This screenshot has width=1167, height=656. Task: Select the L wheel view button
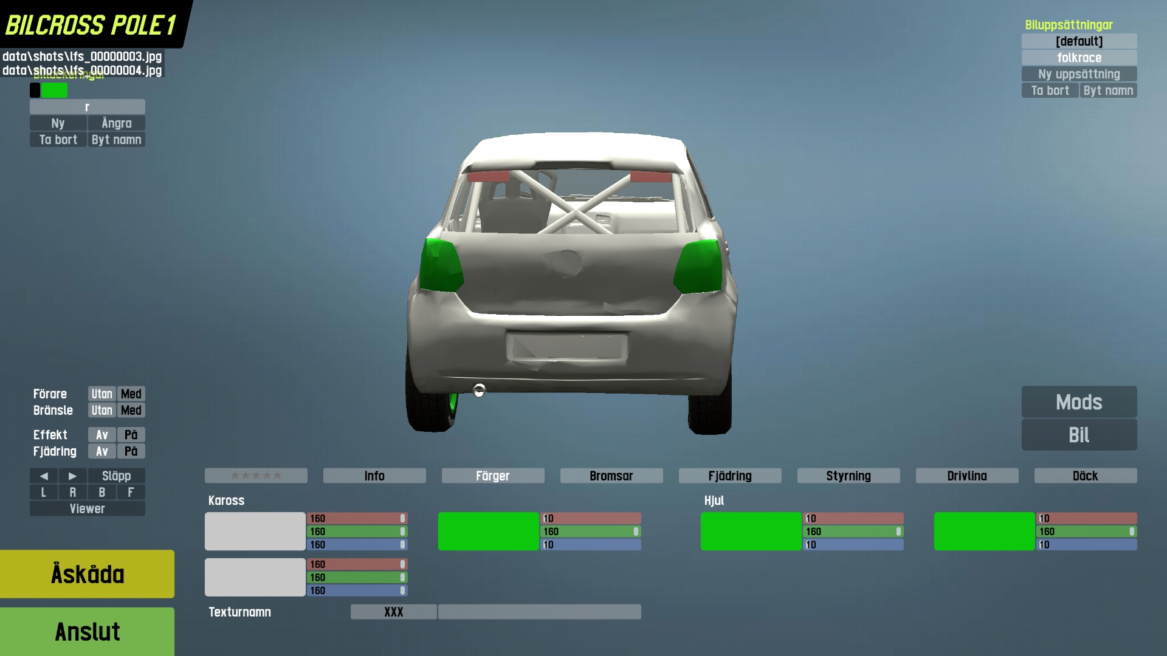44,493
